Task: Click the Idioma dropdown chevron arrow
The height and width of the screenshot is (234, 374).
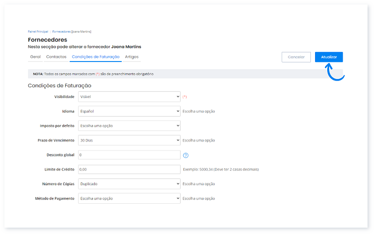Action: pyautogui.click(x=178, y=111)
